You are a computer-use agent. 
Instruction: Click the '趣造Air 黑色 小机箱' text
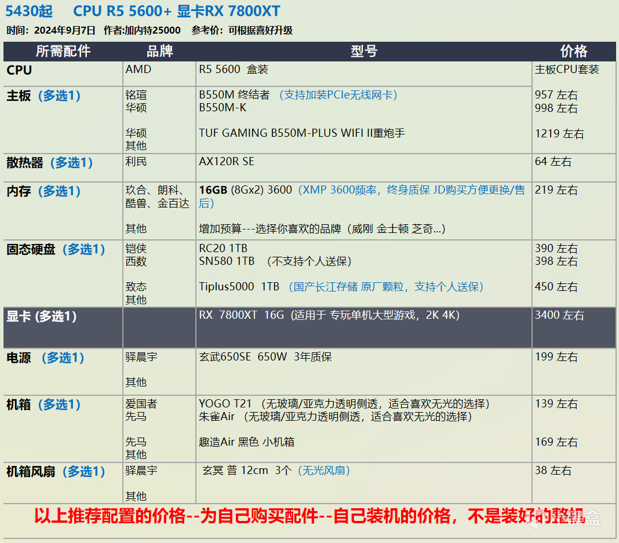pos(247,442)
